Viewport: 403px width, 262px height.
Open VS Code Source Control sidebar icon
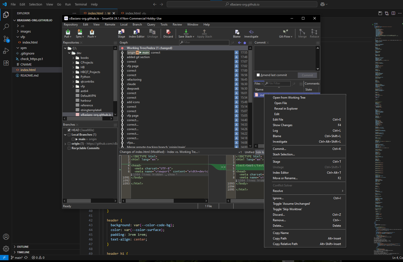6,39
